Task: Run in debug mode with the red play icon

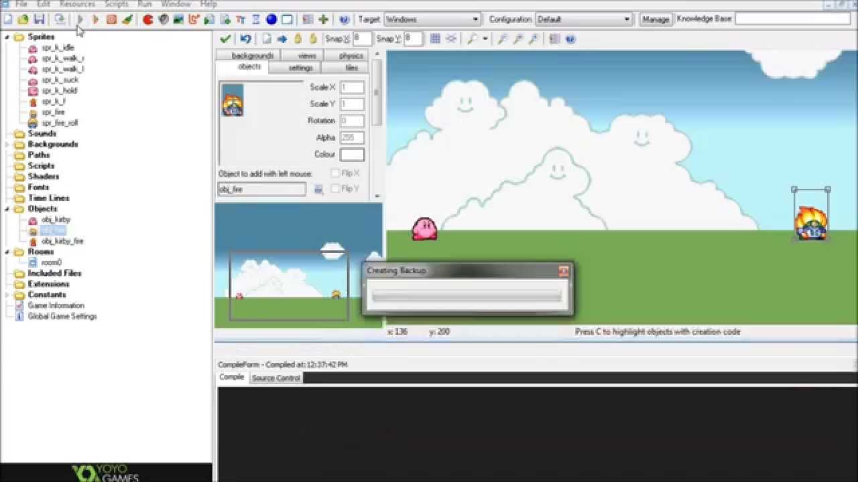Action: coord(96,19)
